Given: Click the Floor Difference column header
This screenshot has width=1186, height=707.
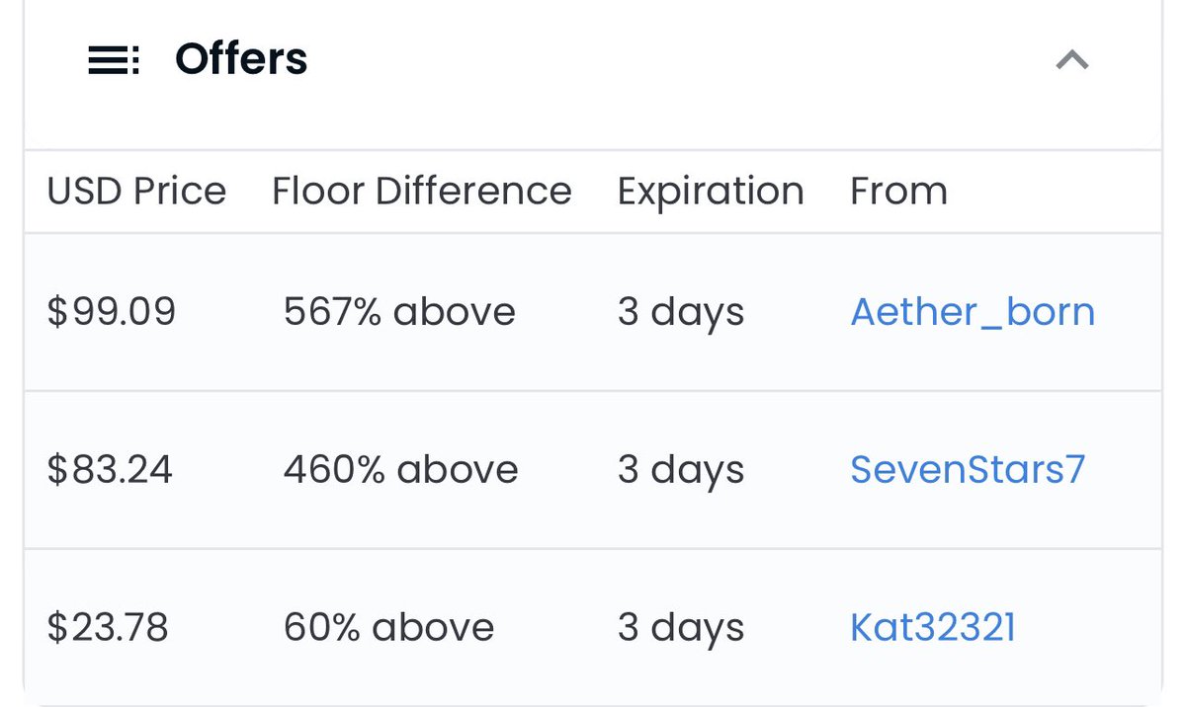Looking at the screenshot, I should (422, 192).
